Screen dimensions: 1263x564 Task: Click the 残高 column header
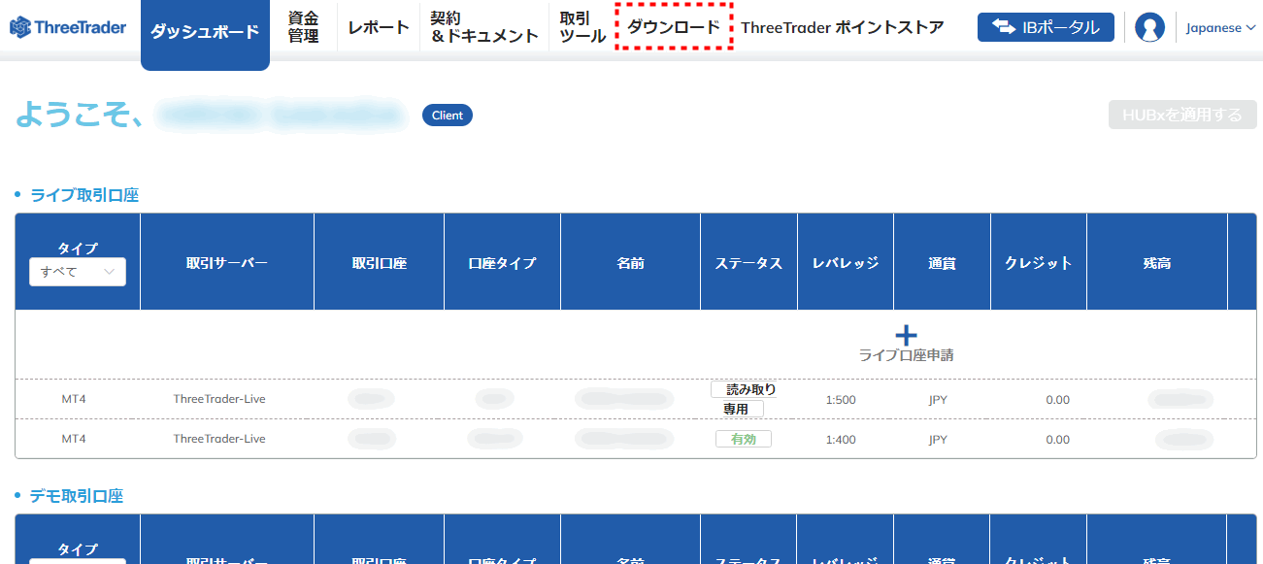(1157, 263)
